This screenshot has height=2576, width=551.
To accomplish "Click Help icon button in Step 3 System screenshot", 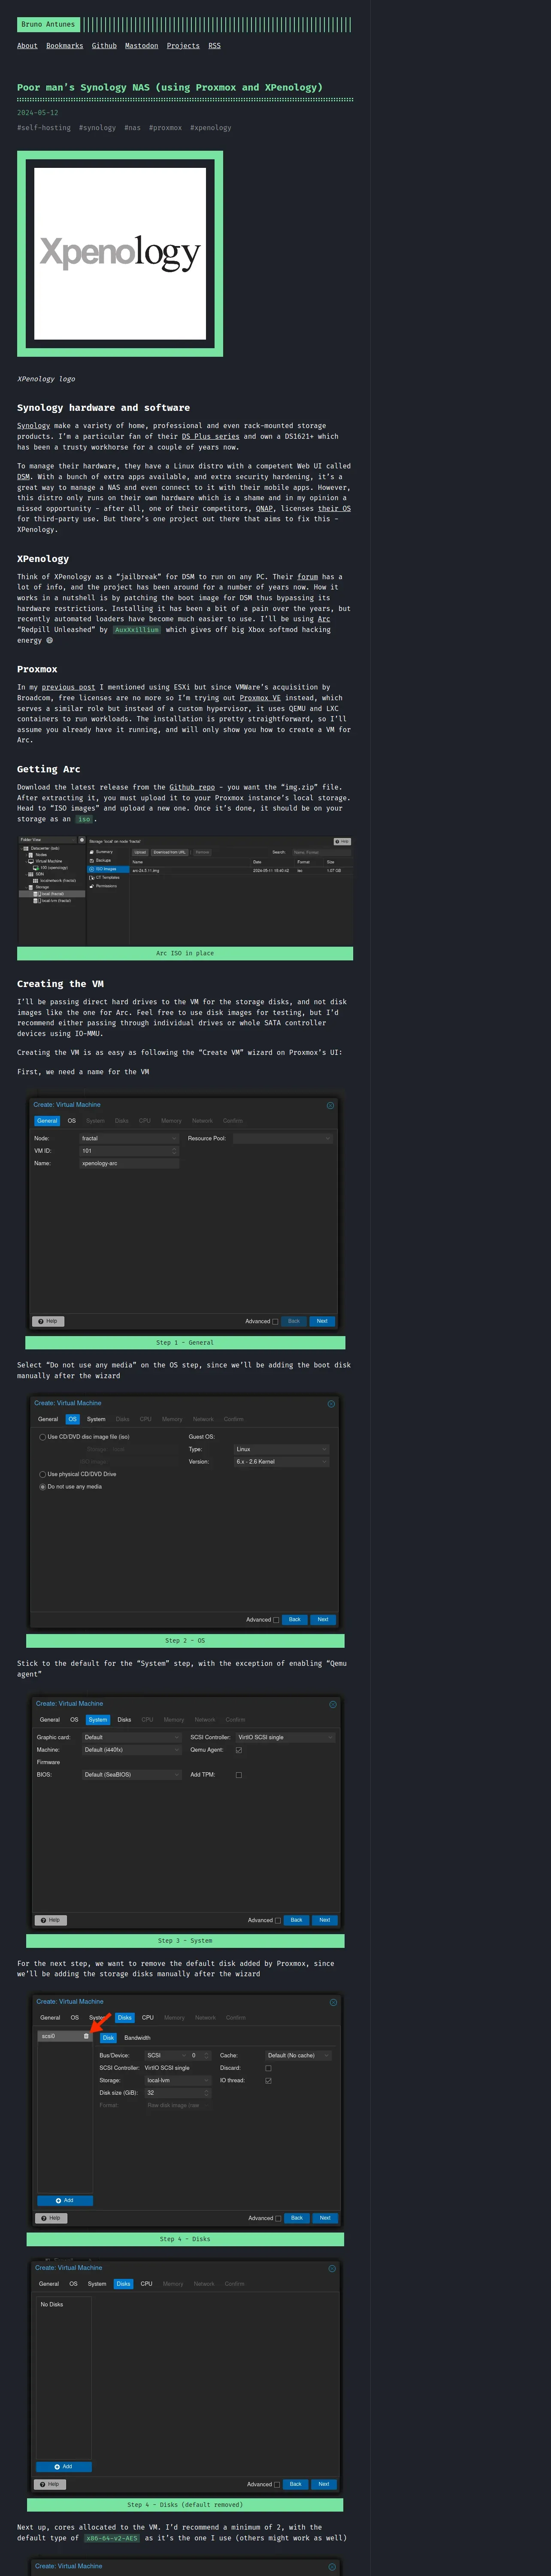I will tap(50, 1919).
